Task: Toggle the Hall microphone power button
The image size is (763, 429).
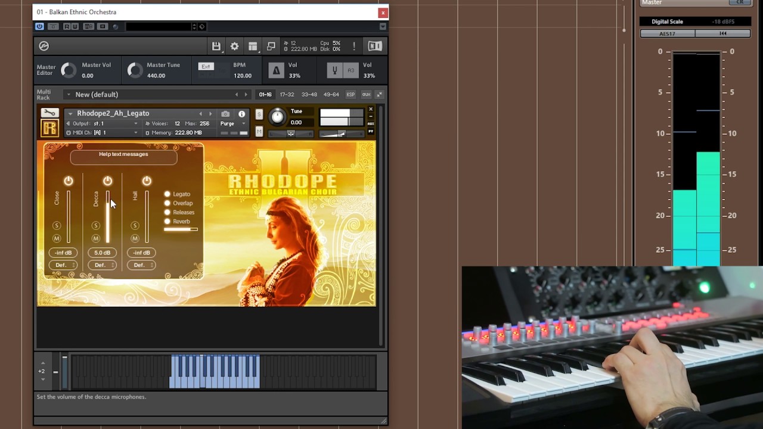Action: 147,181
